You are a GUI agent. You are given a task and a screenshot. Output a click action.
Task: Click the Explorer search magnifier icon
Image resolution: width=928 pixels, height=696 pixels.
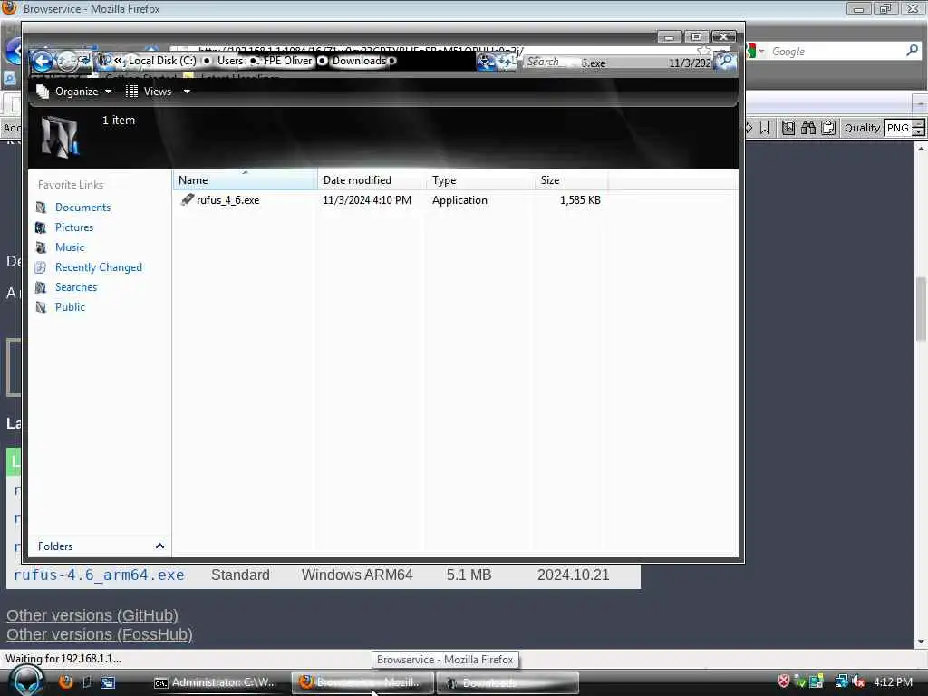[x=725, y=61]
